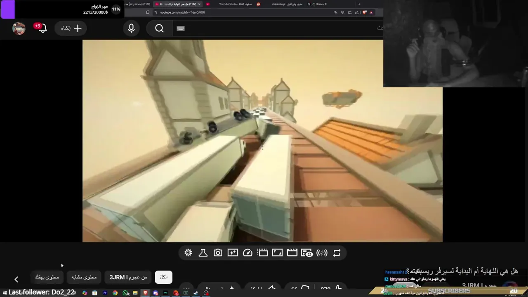Click the YouTube search magnifier icon
The width and height of the screenshot is (528, 297).
pos(160,28)
